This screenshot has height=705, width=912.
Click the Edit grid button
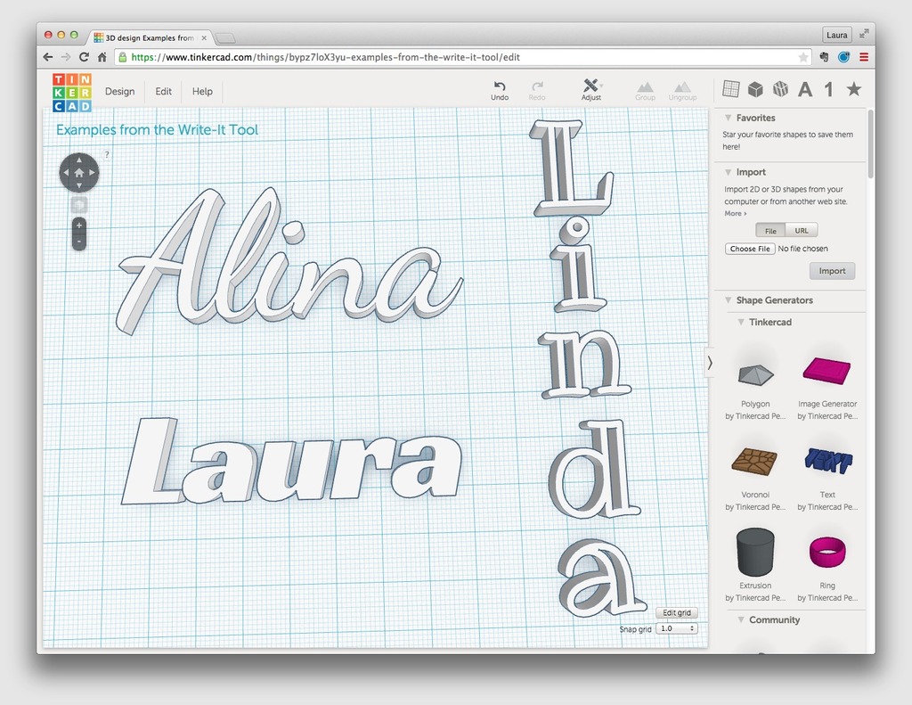point(677,613)
